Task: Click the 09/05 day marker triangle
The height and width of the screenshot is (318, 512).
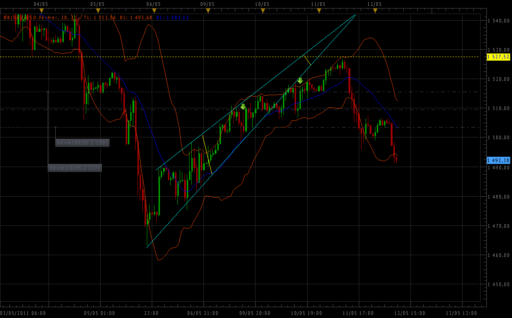Action: click(207, 10)
